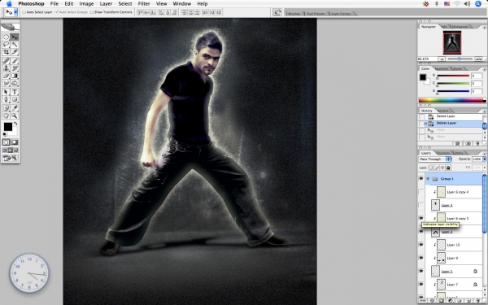This screenshot has width=488, height=305.
Task: Click the Navigator zoom out button
Action: tap(442, 59)
